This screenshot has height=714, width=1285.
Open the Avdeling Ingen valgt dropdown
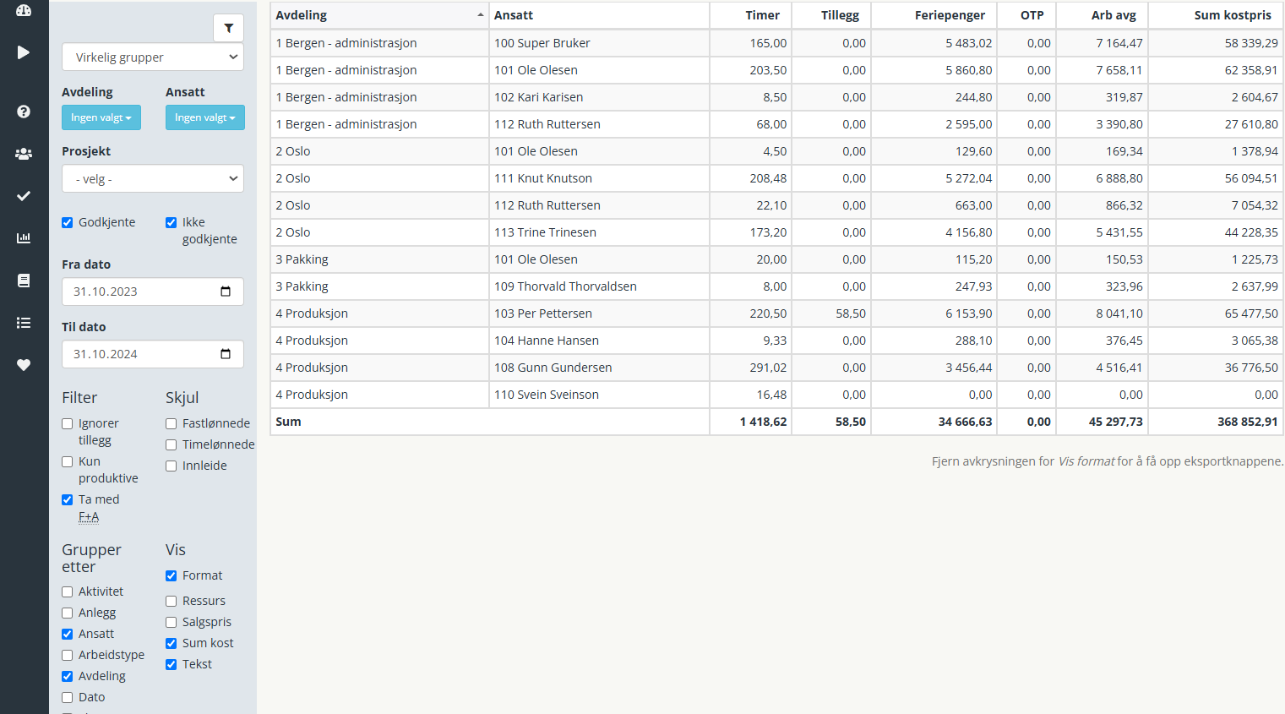(101, 117)
